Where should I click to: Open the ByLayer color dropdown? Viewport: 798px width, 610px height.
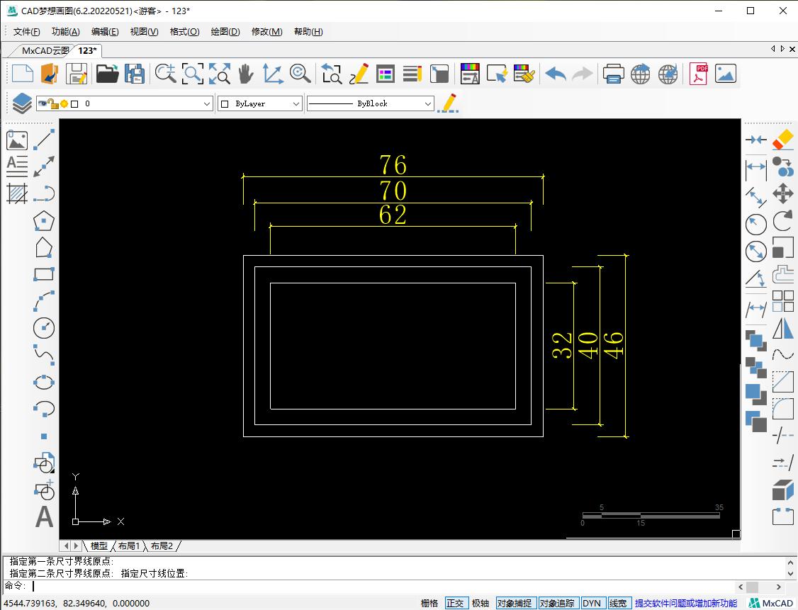296,103
